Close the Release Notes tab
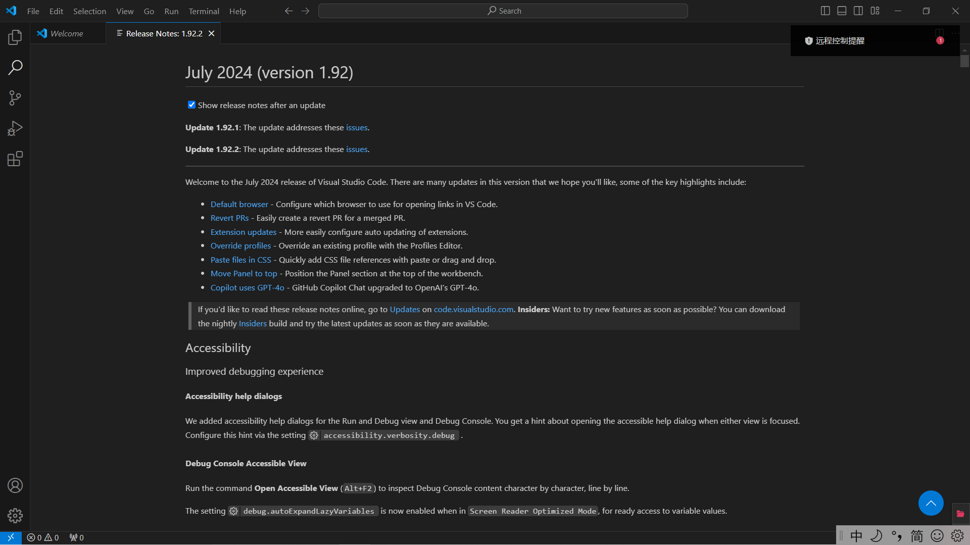 (212, 33)
